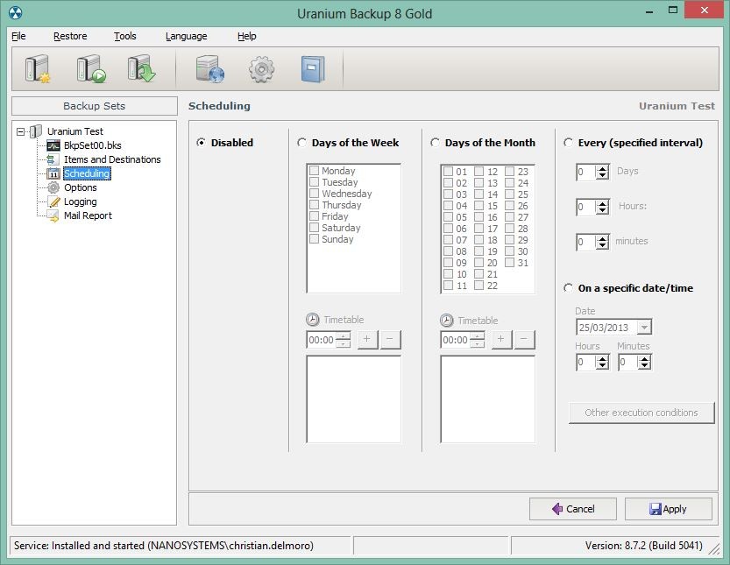Click the specific date Minutes spinner arrows

pyautogui.click(x=644, y=362)
